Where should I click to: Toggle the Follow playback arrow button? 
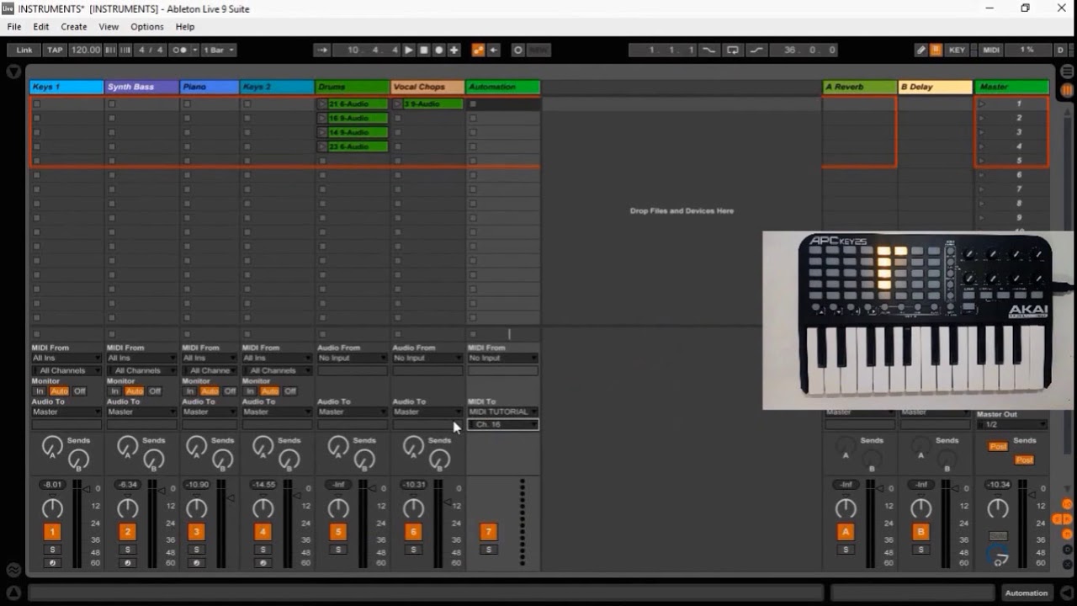tap(322, 50)
